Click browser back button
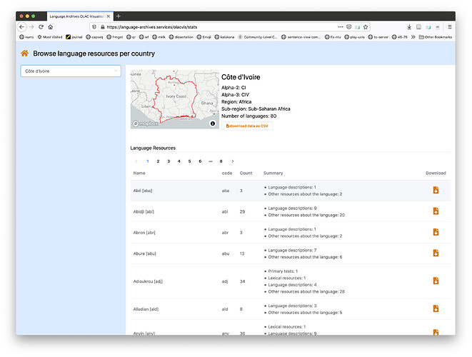This screenshot has height=357, width=472. click(21, 27)
